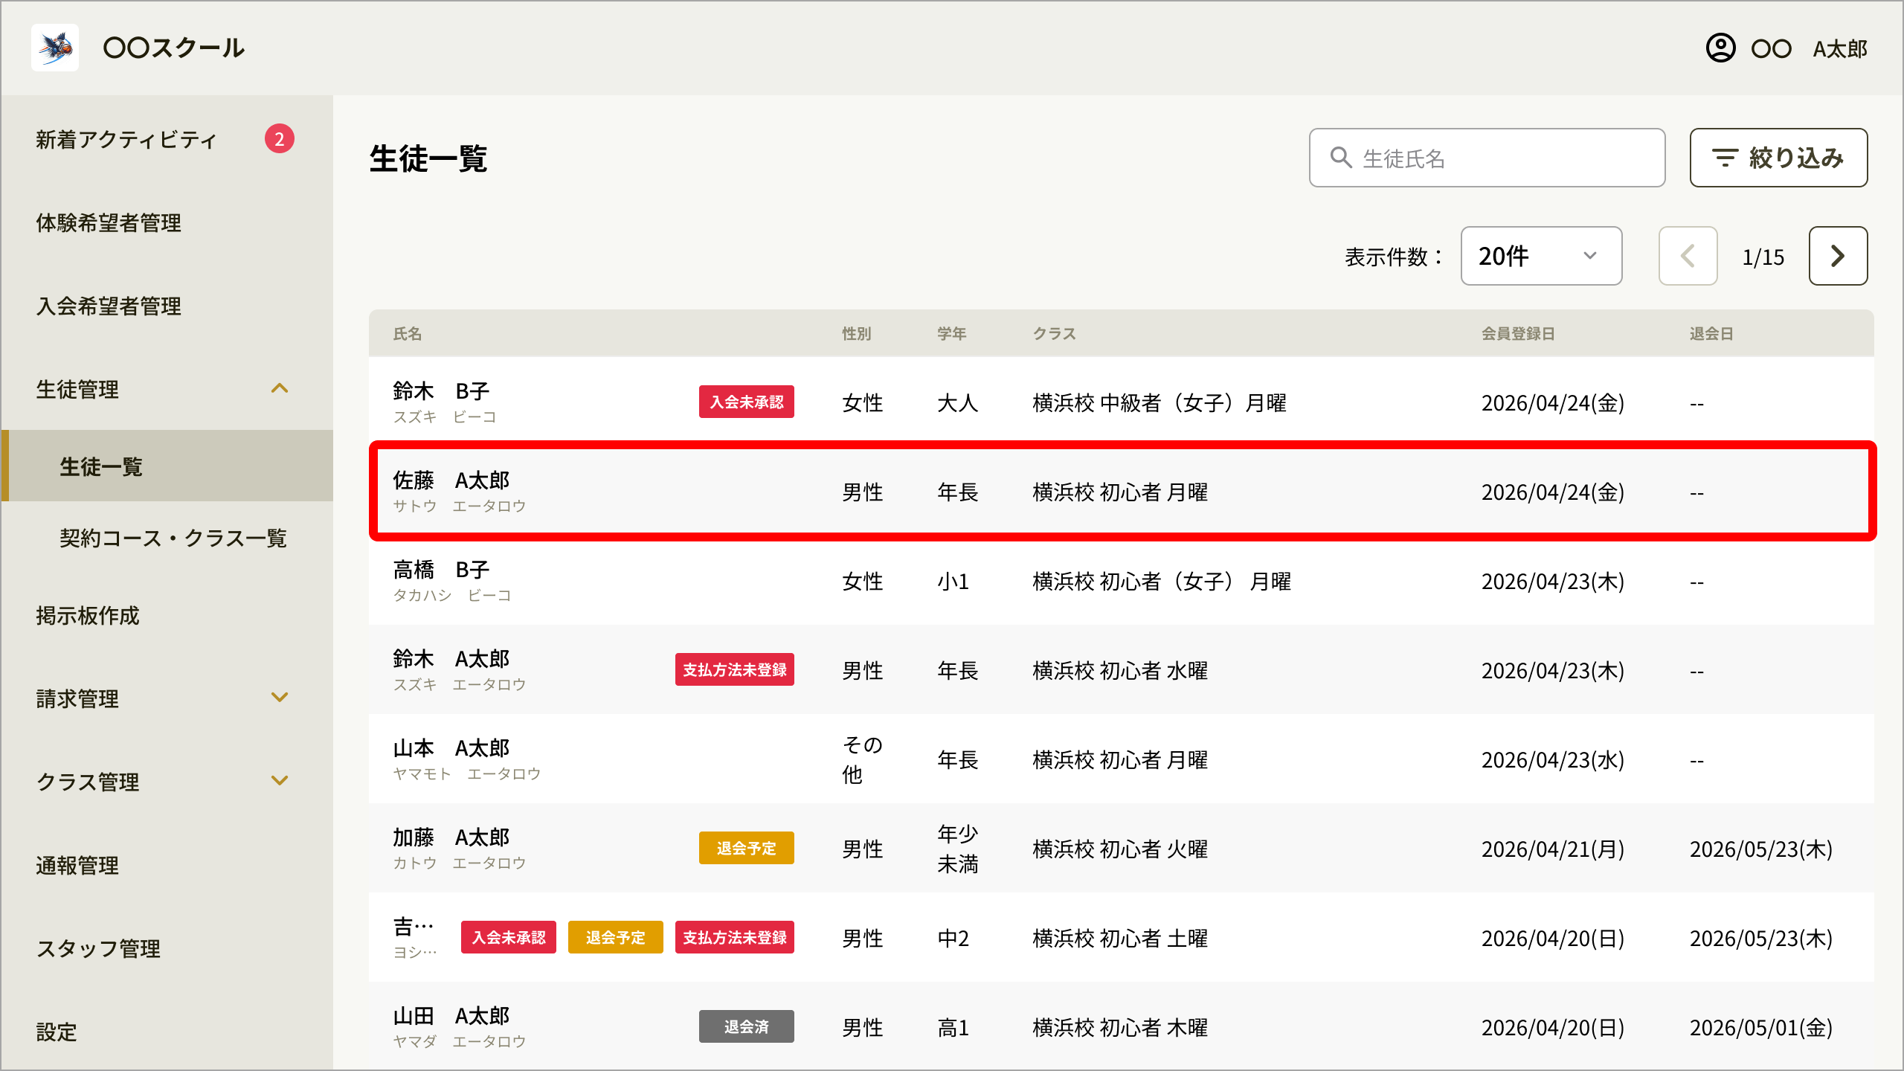
Task: Open 通報管理 in sidebar
Action: [77, 865]
